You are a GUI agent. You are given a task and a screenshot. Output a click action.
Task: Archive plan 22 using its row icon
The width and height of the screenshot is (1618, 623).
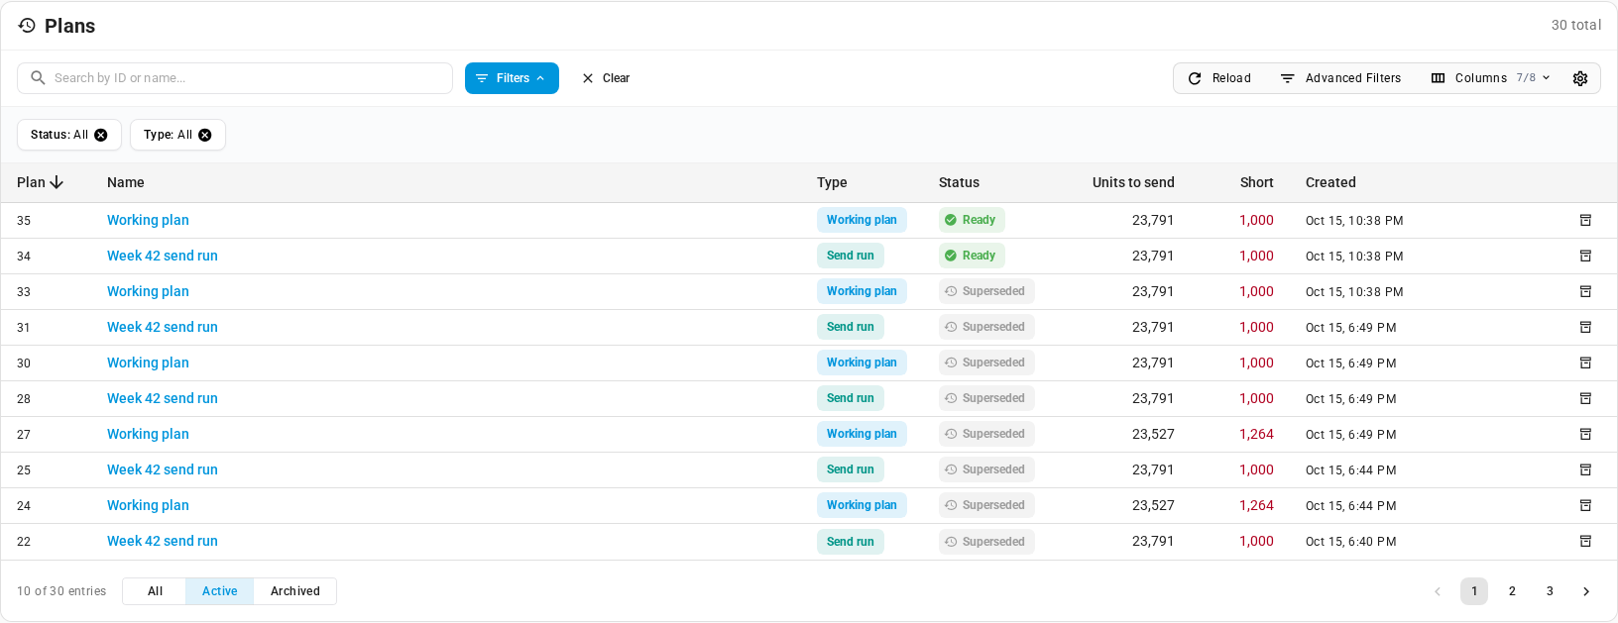pos(1585,541)
